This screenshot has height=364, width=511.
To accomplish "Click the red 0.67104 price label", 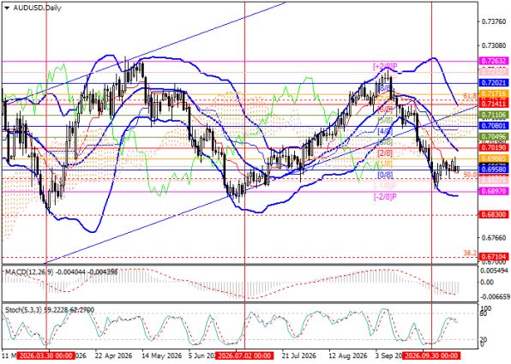I will (x=494, y=257).
